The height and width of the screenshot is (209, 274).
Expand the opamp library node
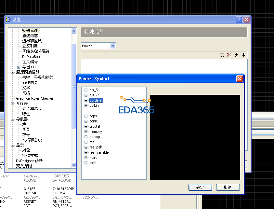click(x=86, y=137)
